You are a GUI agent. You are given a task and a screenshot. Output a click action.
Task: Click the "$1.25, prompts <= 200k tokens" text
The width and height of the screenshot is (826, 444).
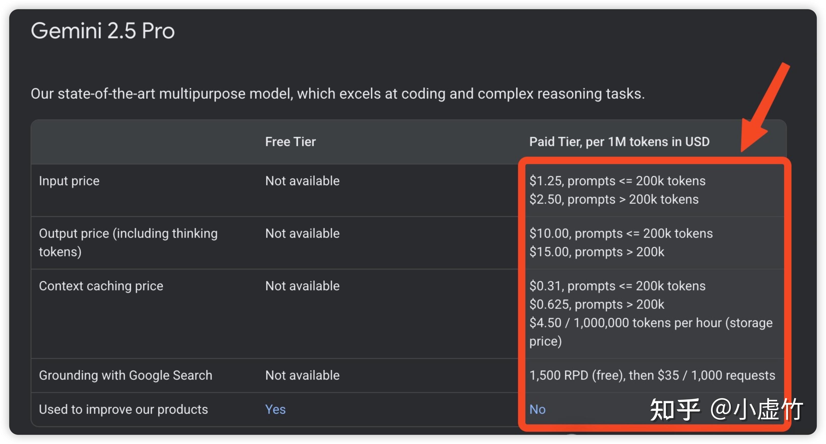(617, 181)
